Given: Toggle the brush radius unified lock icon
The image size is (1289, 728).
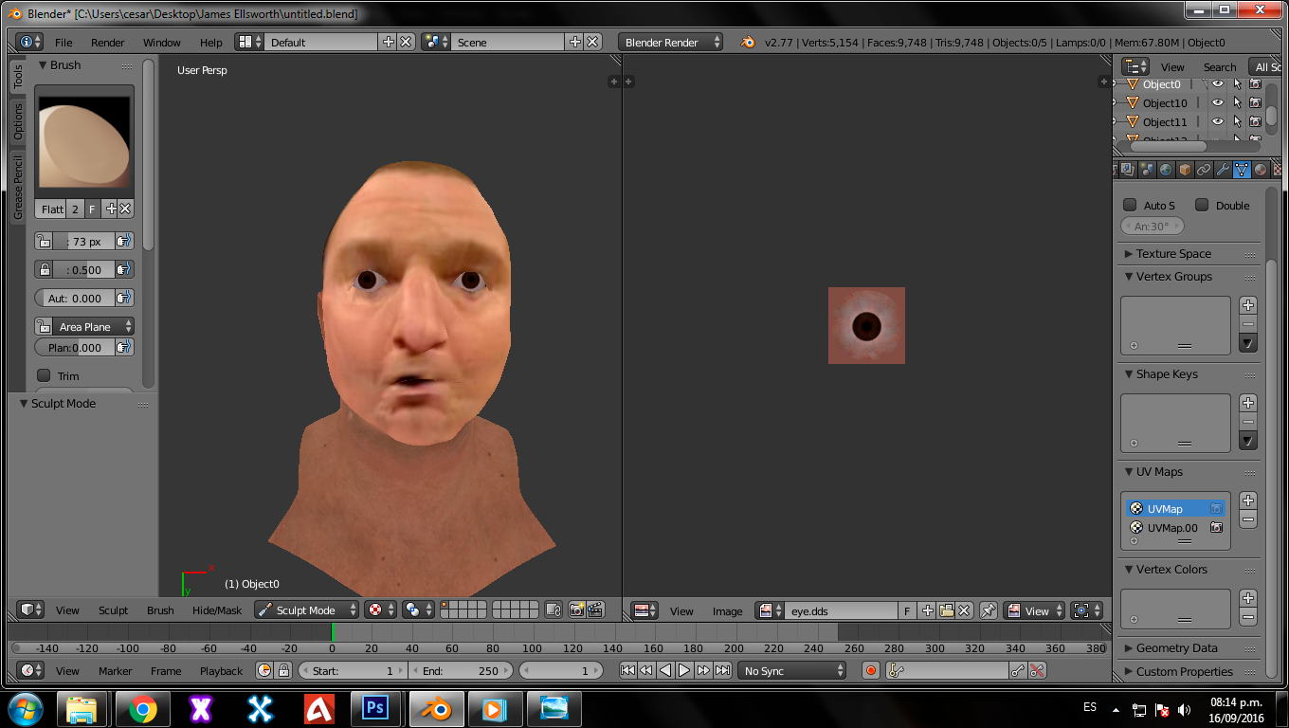Looking at the screenshot, I should [x=44, y=241].
